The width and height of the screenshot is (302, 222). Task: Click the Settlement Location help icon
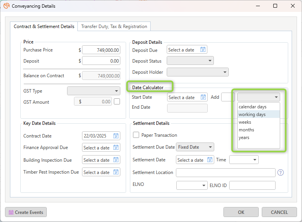click(281, 172)
